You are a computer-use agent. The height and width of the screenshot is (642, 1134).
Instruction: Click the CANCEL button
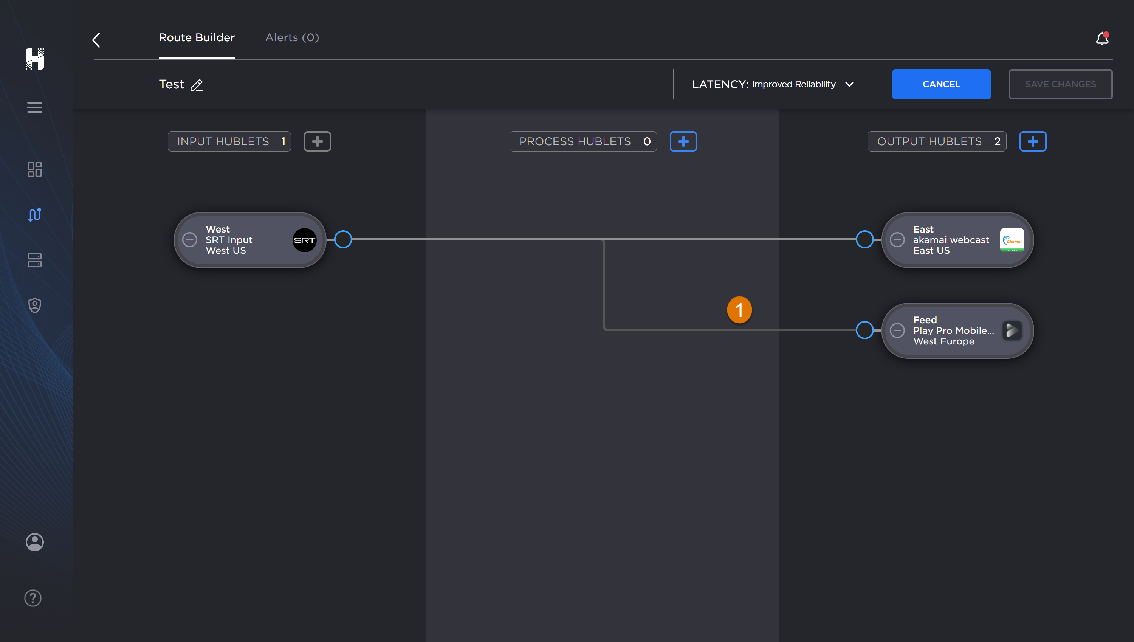pos(941,84)
